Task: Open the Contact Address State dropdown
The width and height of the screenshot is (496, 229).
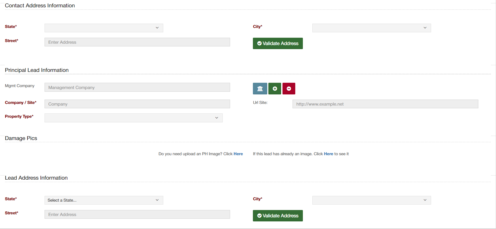Action: (104, 28)
